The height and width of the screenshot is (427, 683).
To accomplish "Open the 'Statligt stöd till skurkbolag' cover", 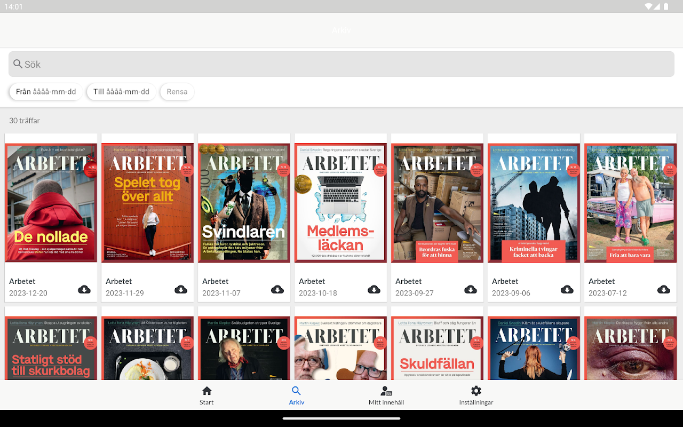I will tap(51, 348).
